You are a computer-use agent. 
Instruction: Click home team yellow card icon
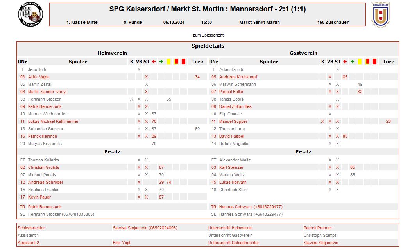point(168,62)
